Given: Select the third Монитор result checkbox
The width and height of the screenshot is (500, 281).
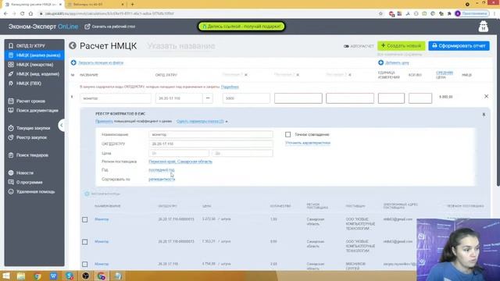Looking at the screenshot, I should pos(85,264).
